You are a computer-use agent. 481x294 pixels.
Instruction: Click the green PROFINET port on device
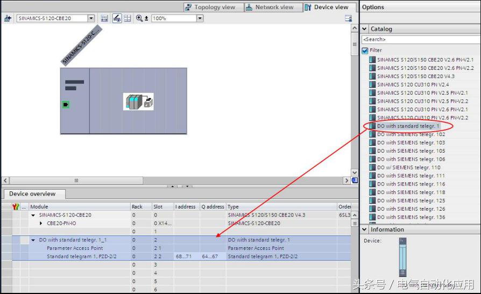coord(66,104)
